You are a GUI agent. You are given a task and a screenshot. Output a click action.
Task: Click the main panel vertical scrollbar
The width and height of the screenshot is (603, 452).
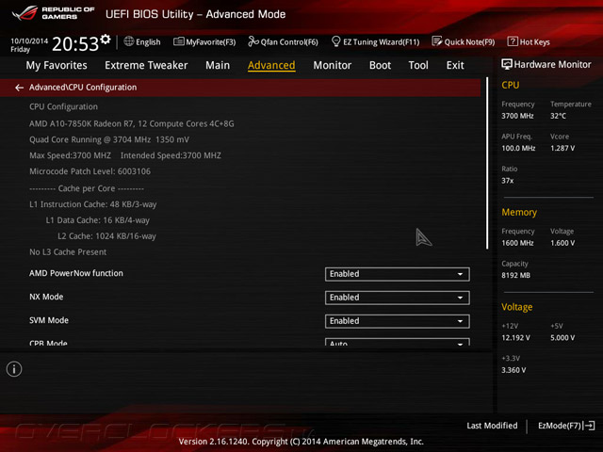tap(487, 163)
